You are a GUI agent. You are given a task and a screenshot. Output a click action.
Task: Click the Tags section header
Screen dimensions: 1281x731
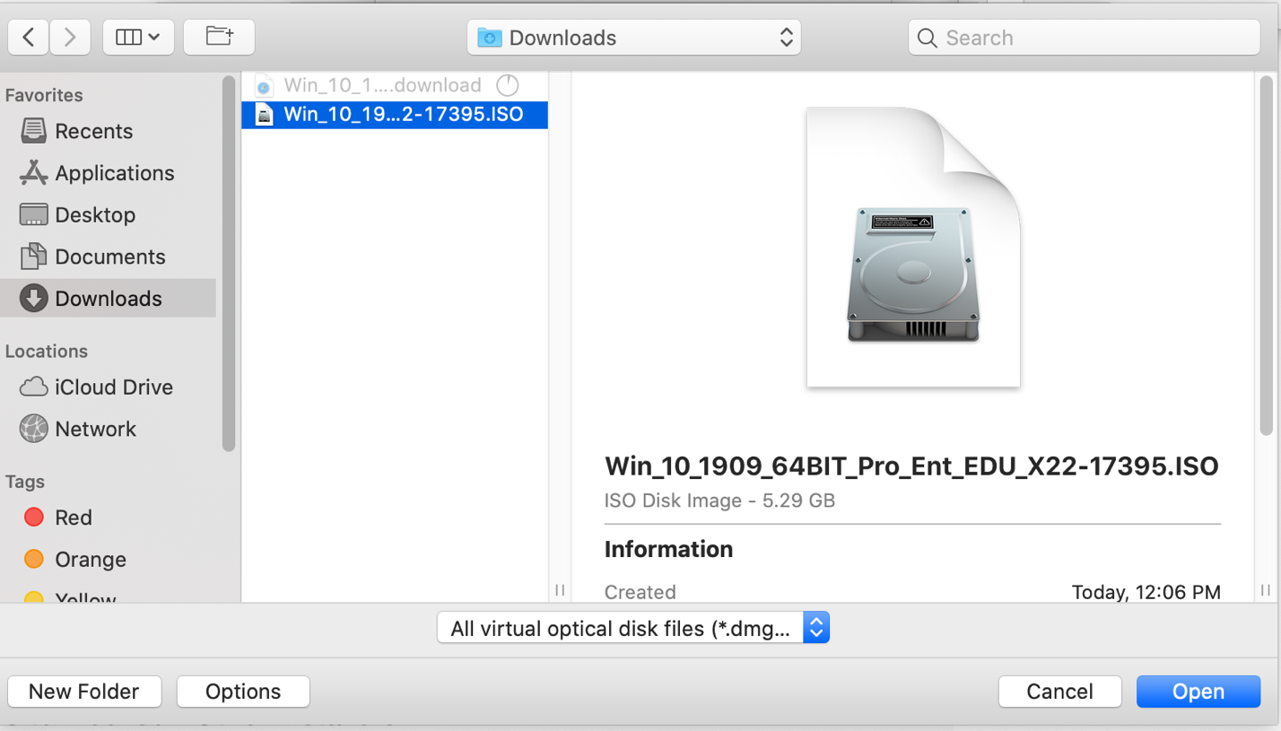coord(25,482)
